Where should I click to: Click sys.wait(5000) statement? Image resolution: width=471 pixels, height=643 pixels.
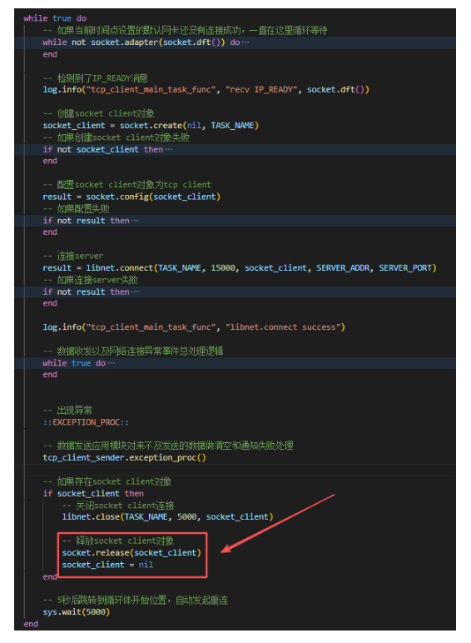click(77, 612)
